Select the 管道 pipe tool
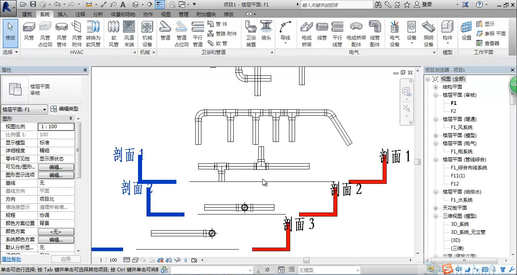517x275 pixels. pyautogui.click(x=165, y=33)
